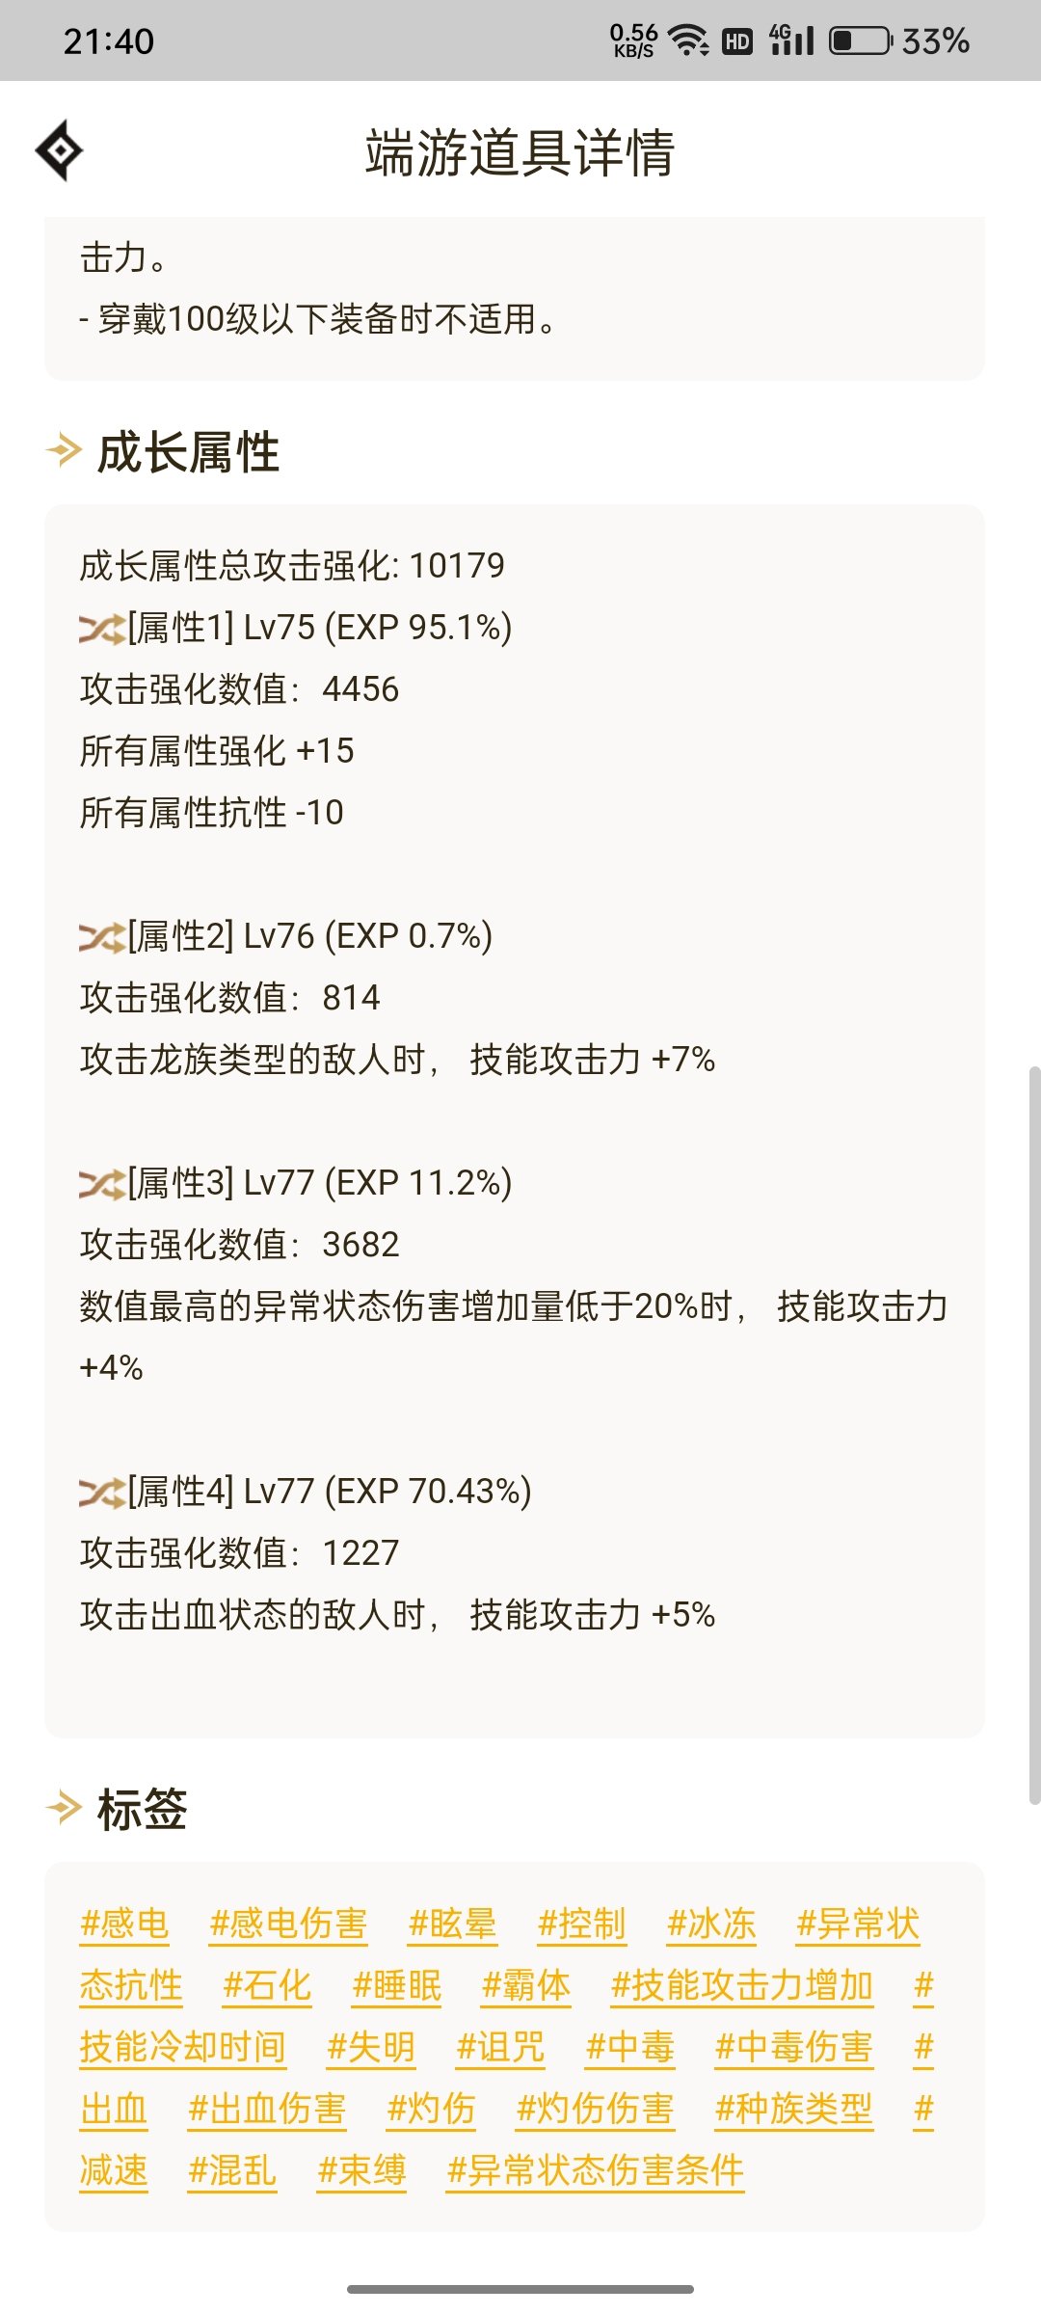This screenshot has height=2314, width=1041.
Task: Select the #冰冻 tag link
Action: pyautogui.click(x=710, y=1924)
